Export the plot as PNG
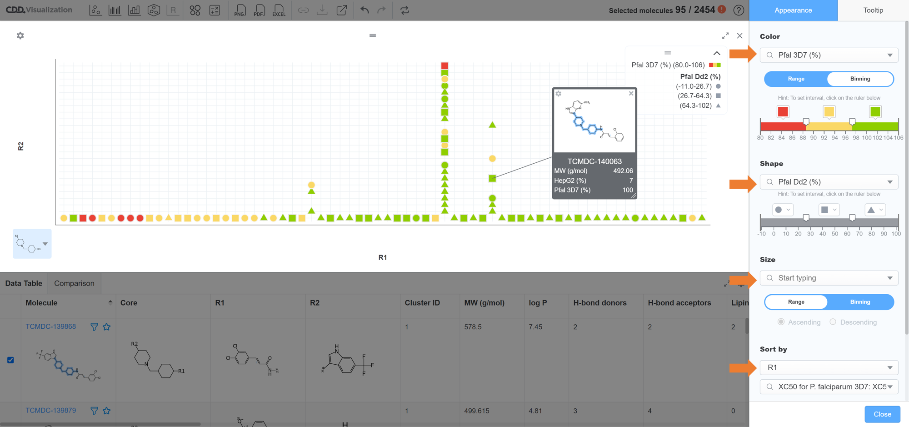Screen dimensions: 909x427 click(x=240, y=10)
